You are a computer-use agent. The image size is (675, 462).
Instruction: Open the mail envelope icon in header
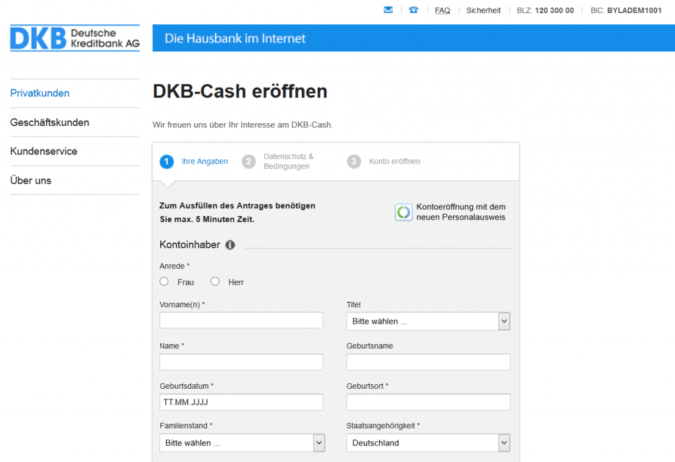pyautogui.click(x=388, y=10)
